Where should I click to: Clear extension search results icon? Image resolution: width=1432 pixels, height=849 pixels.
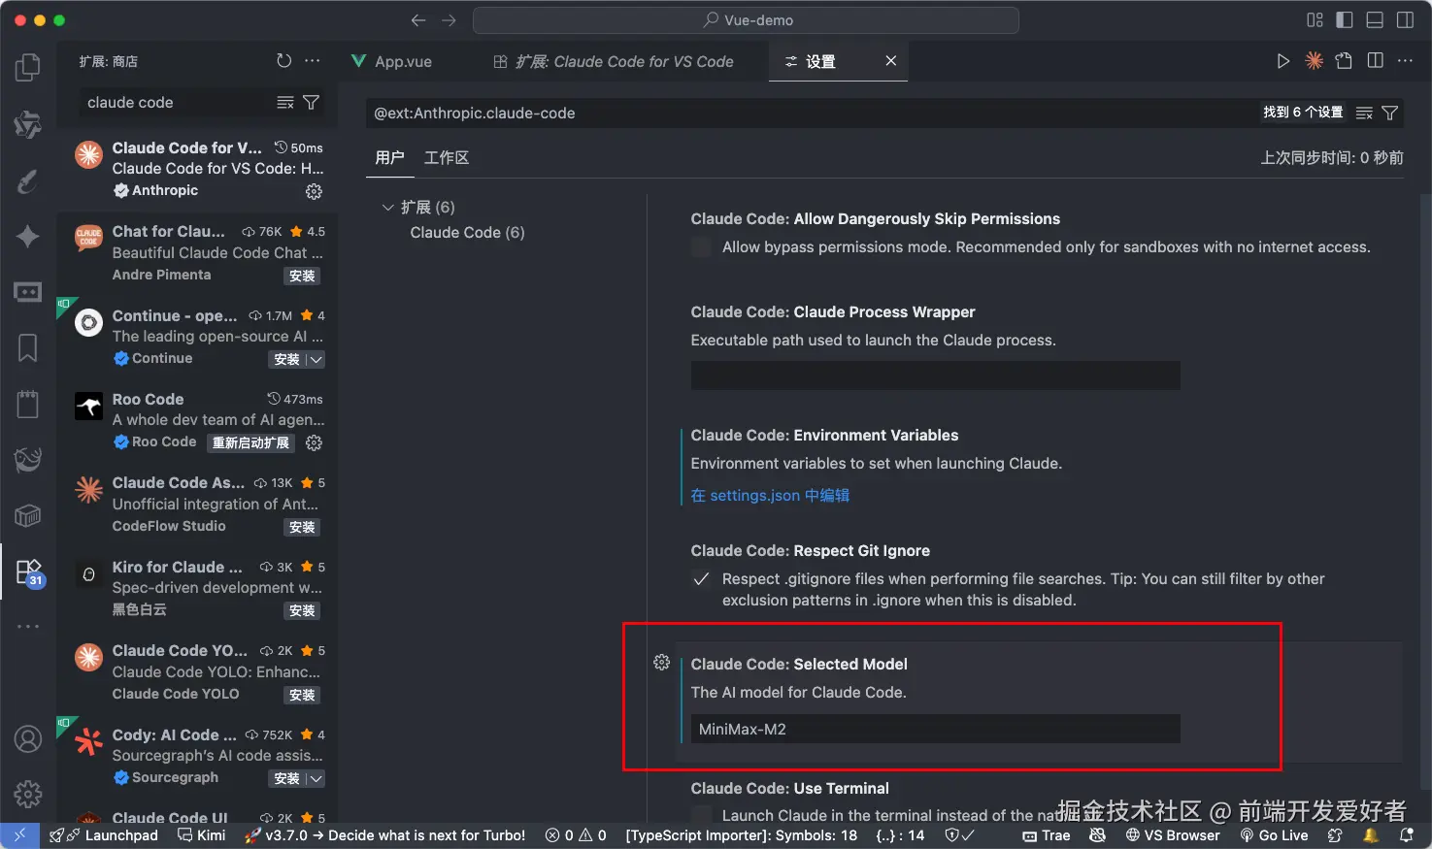pos(284,102)
